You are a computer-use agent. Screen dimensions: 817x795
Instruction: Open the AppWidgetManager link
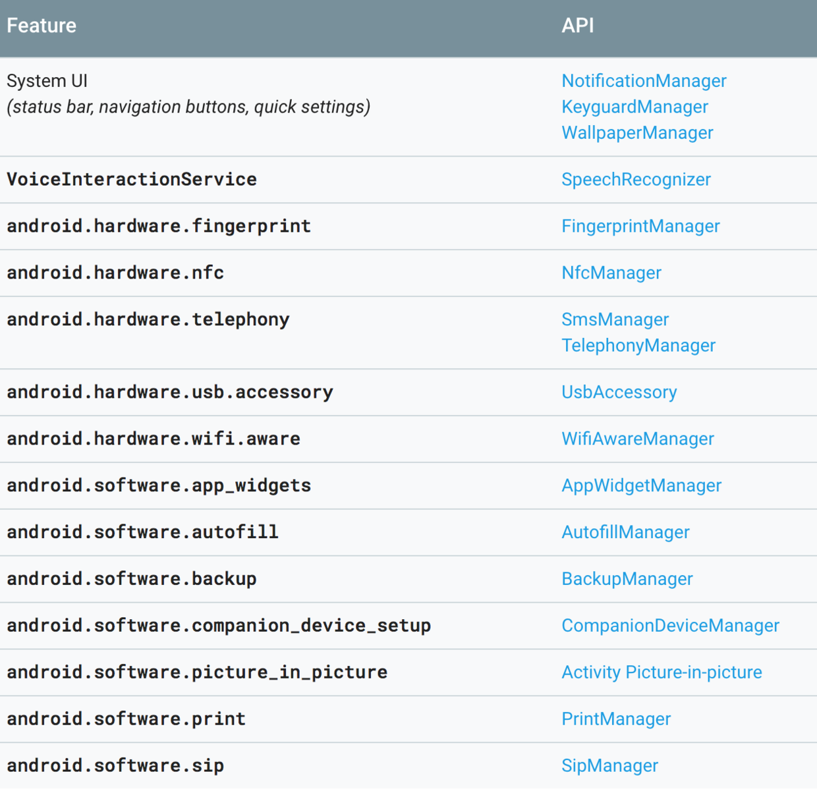pyautogui.click(x=641, y=485)
